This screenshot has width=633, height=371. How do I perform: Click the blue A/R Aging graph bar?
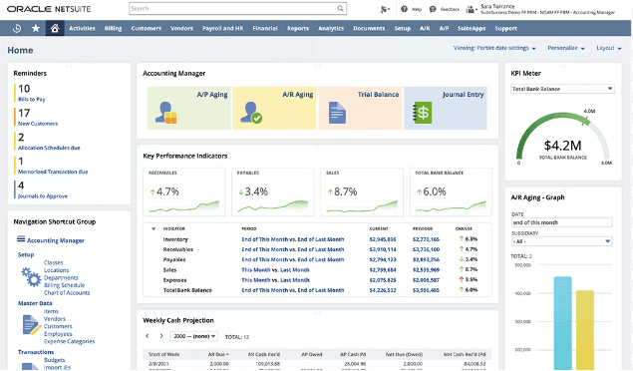click(x=563, y=323)
